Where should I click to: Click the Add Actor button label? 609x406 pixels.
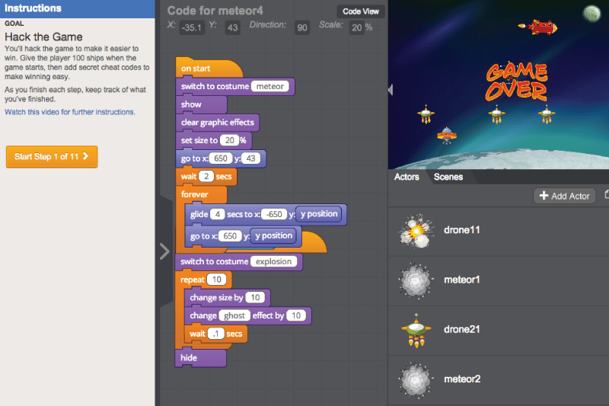click(570, 197)
